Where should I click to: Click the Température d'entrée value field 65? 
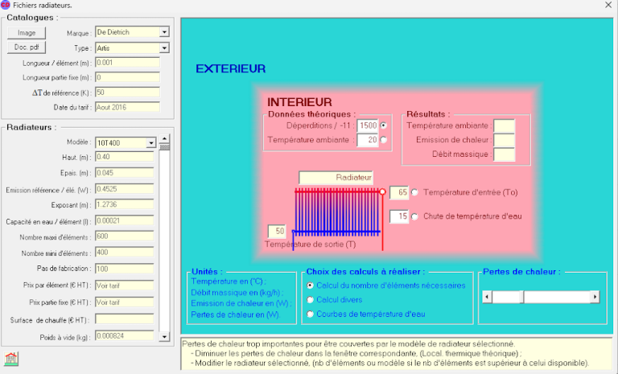pos(399,192)
